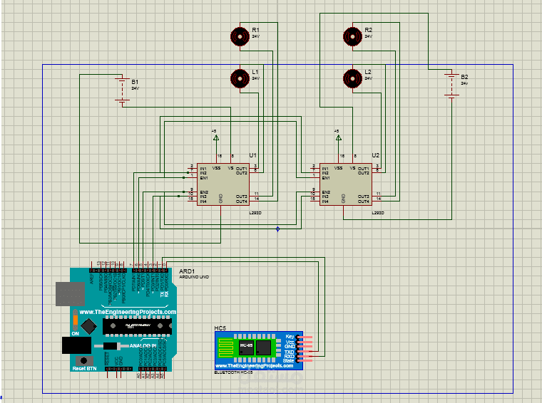This screenshot has height=403, width=542.
Task: Select the L1 motor component
Action: [x=240, y=78]
